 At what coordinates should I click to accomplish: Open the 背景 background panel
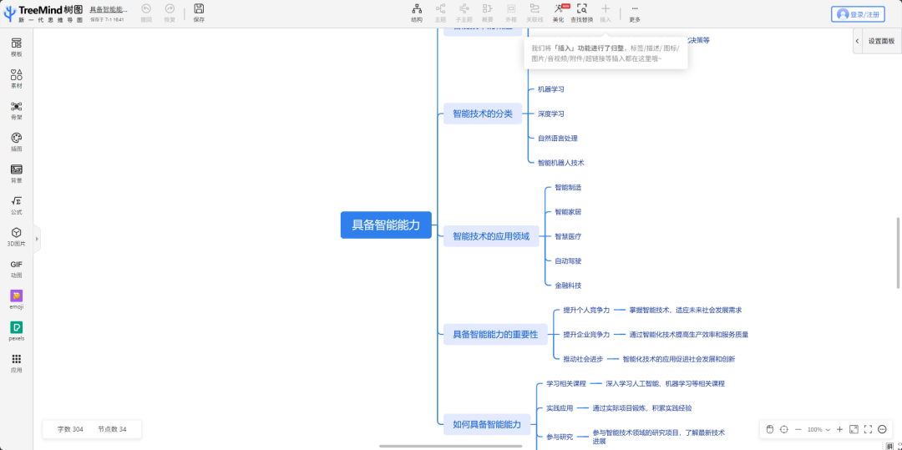pos(16,174)
